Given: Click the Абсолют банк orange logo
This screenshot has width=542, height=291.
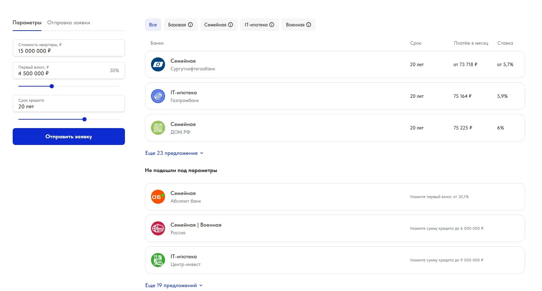Looking at the screenshot, I should click(x=158, y=197).
